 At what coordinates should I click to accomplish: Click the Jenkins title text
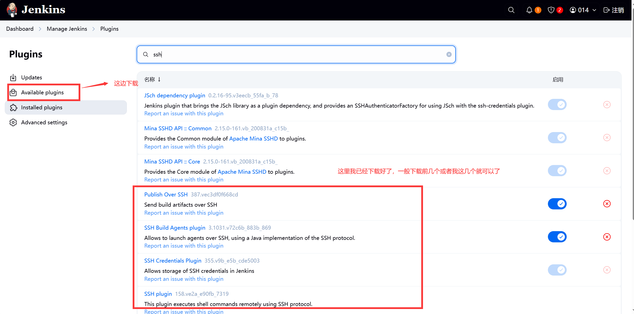tap(43, 10)
